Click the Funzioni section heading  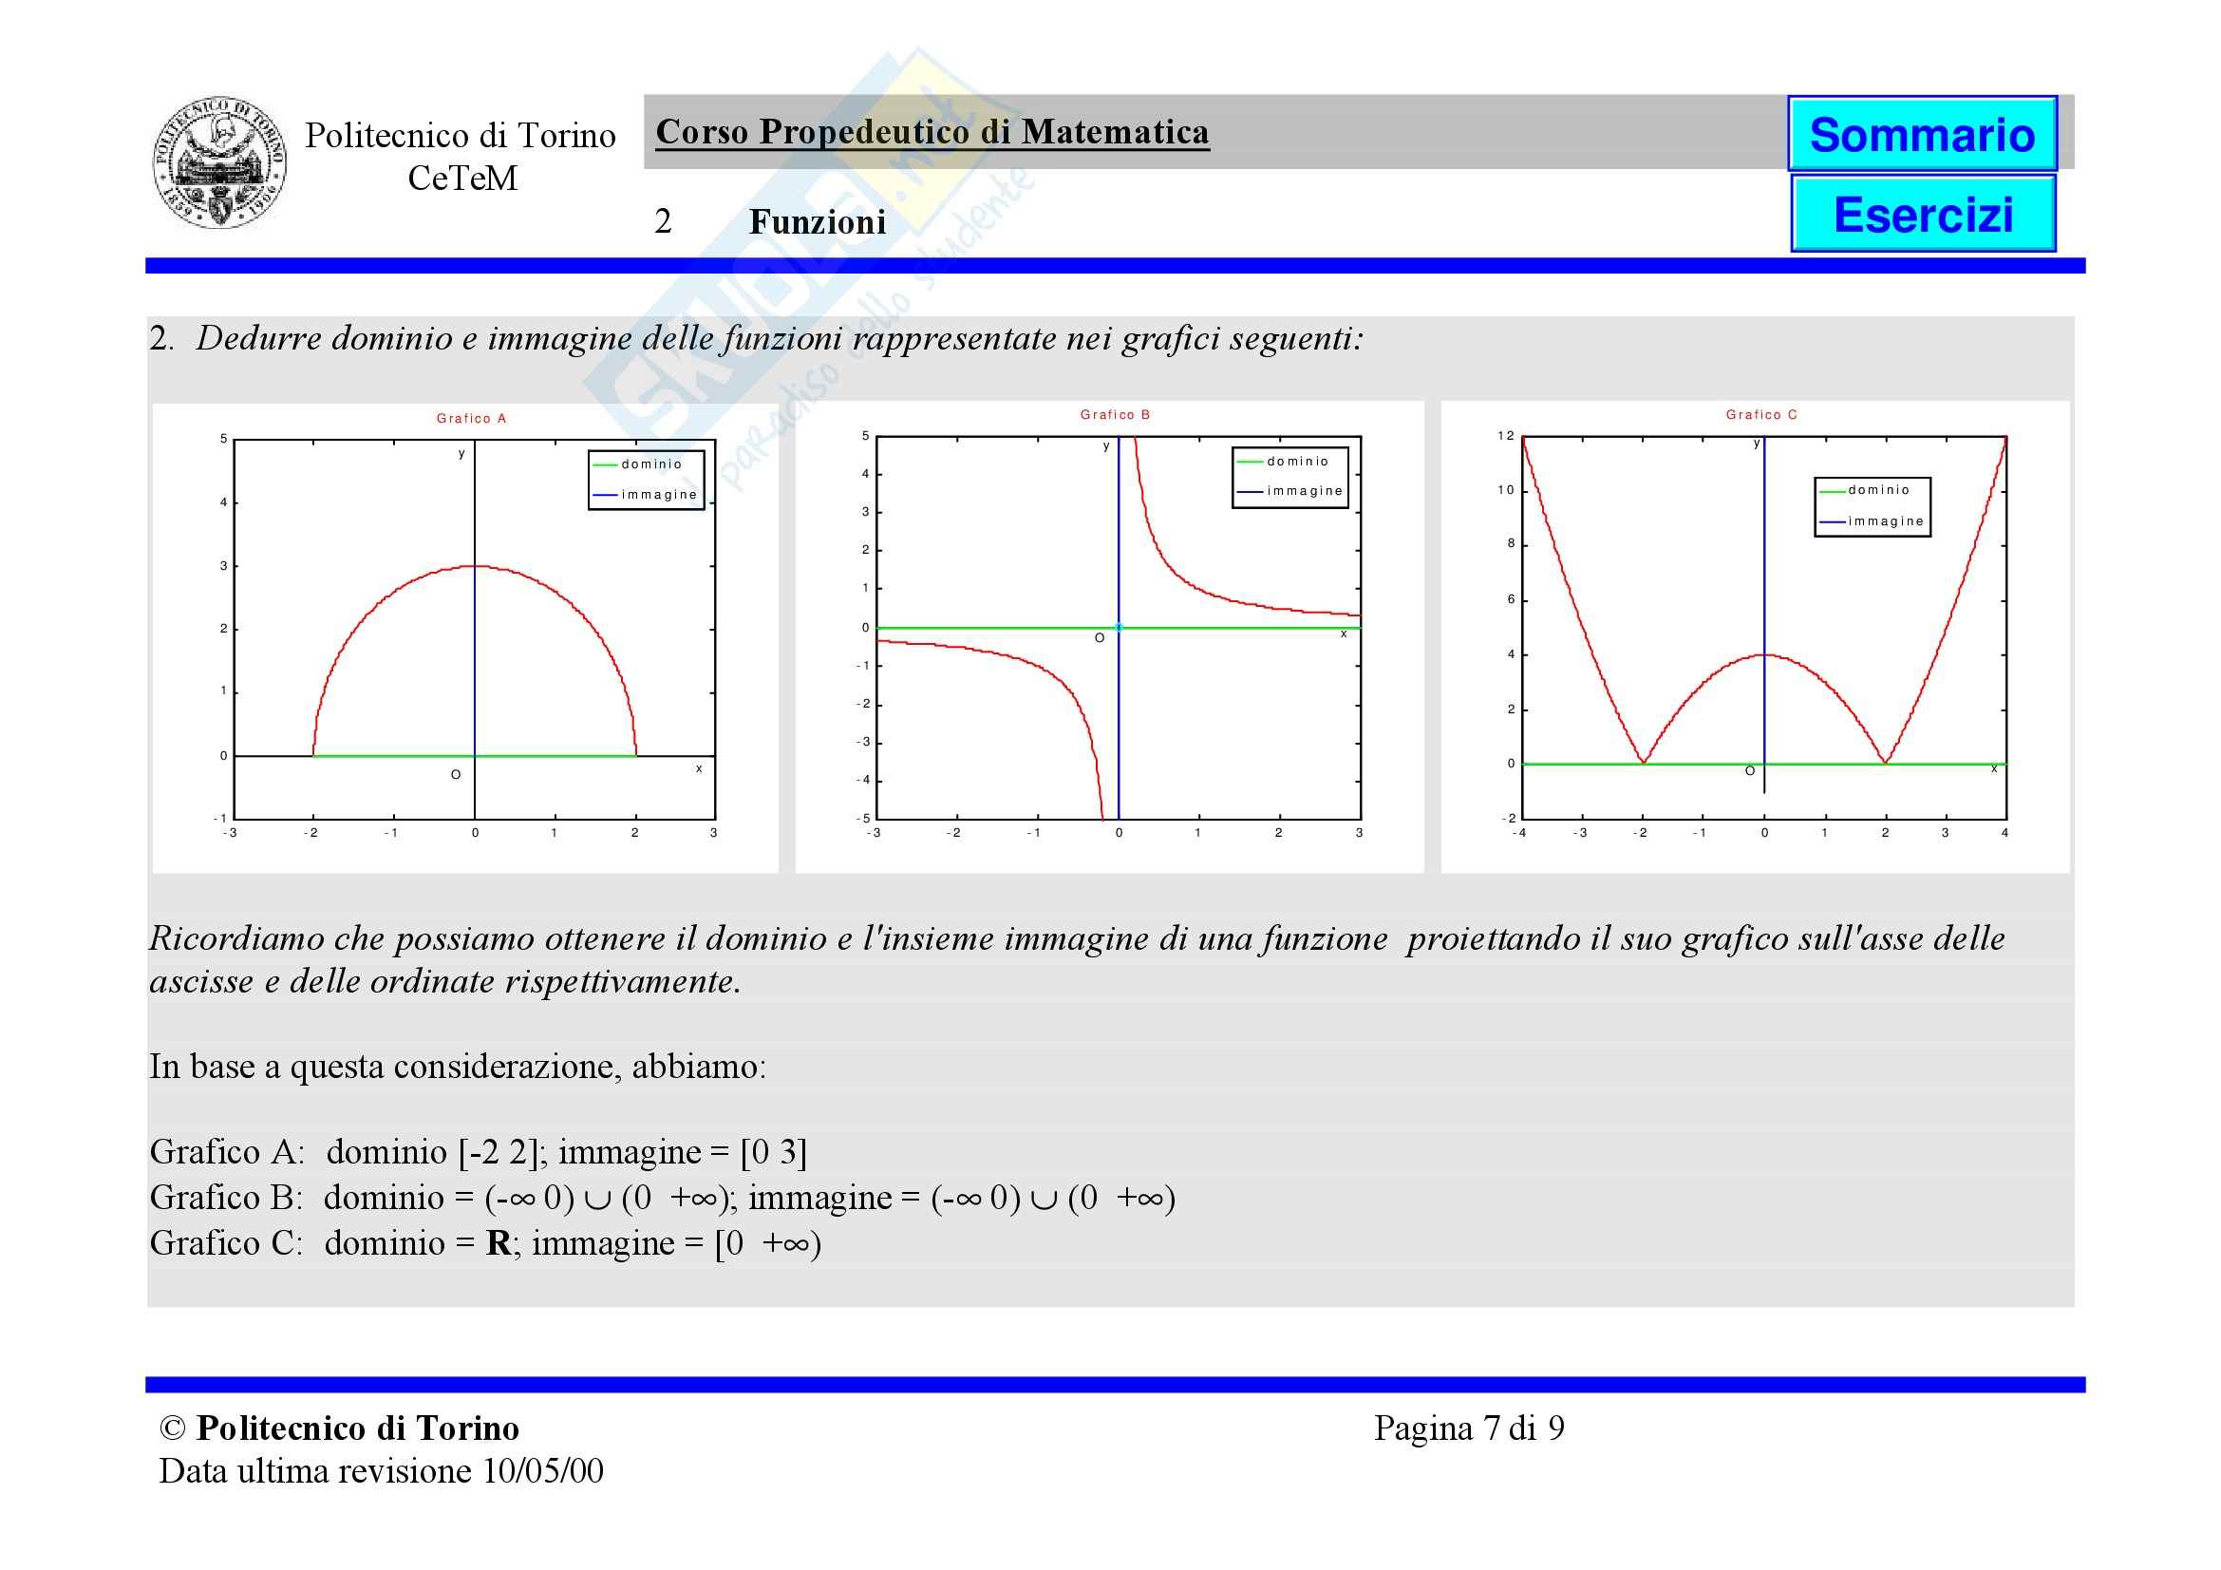click(817, 221)
